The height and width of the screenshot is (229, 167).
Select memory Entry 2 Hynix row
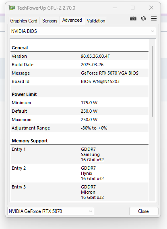coord(79,173)
